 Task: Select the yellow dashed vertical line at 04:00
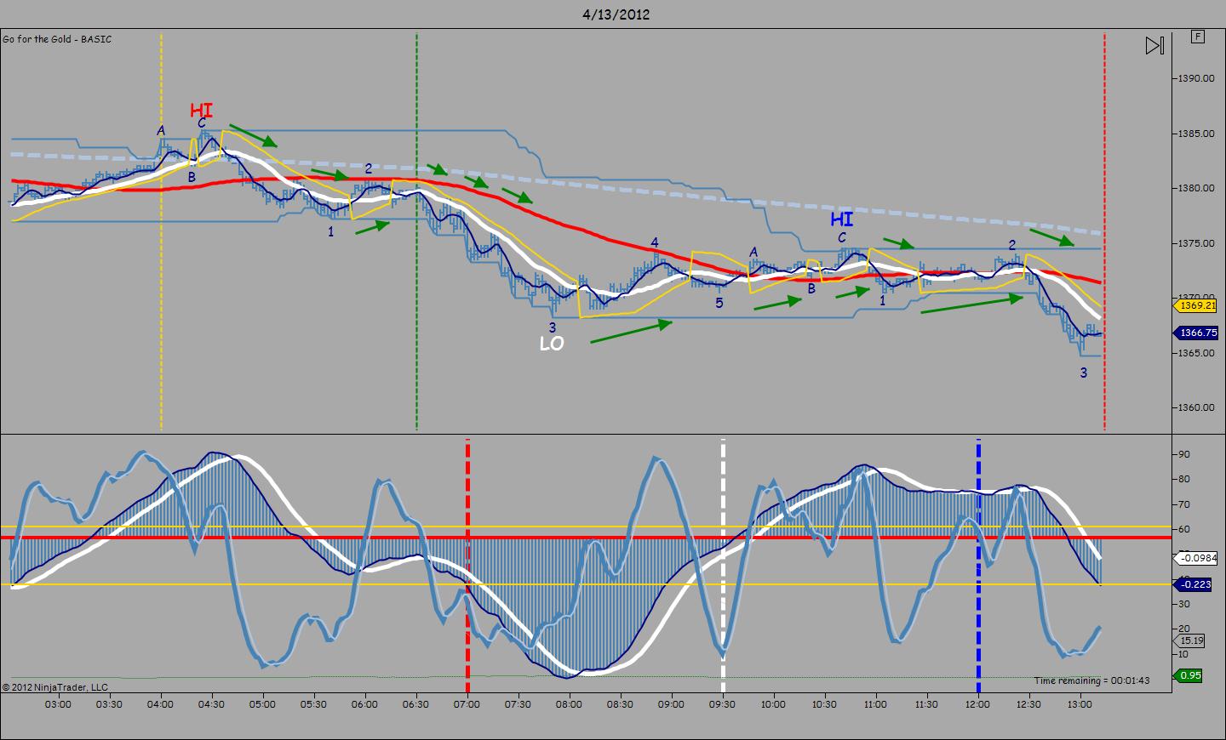click(x=161, y=231)
